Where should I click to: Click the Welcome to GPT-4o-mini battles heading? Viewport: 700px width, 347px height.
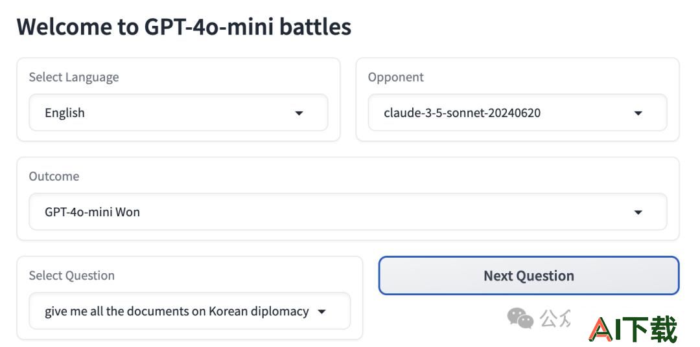click(184, 27)
